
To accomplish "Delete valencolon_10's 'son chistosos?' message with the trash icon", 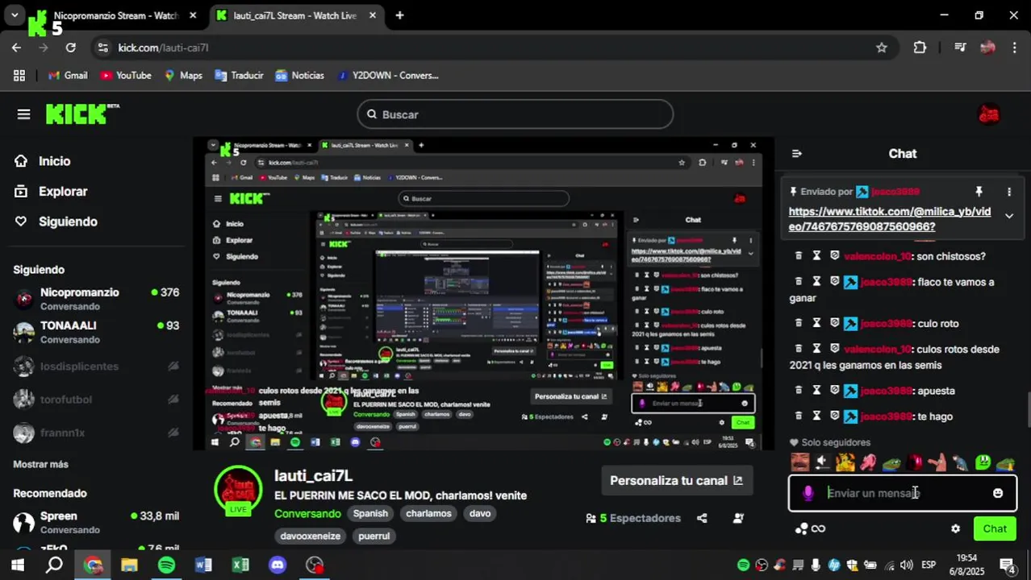I will 799,256.
